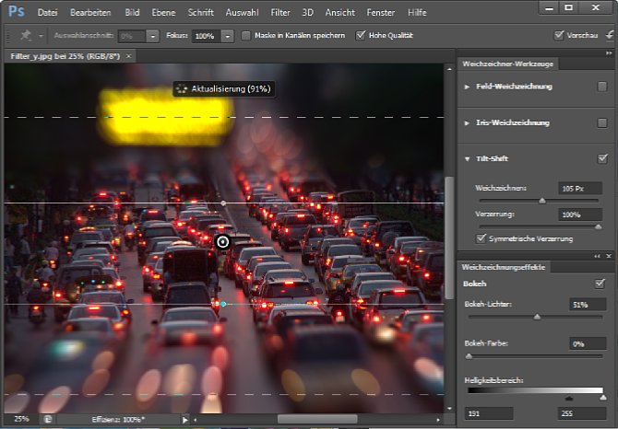
Task: Click the tilt-shift blur center pin
Action: coord(222,242)
